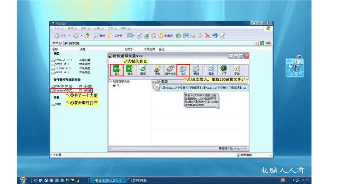Click the green 插入 insert disc icon
Viewport: 338px width, 184px height.
point(117,70)
